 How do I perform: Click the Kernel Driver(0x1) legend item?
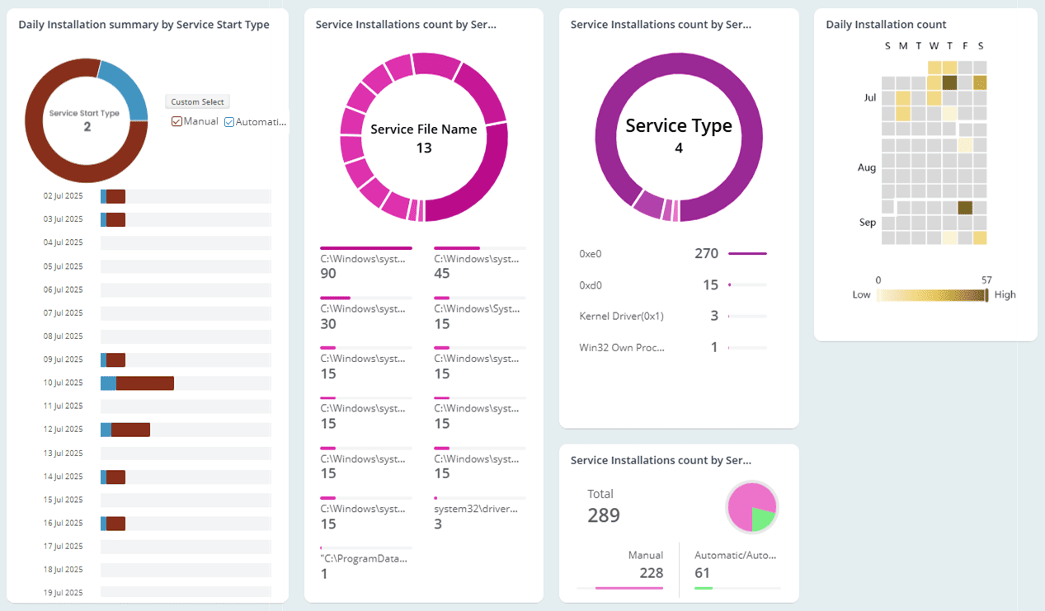click(621, 316)
